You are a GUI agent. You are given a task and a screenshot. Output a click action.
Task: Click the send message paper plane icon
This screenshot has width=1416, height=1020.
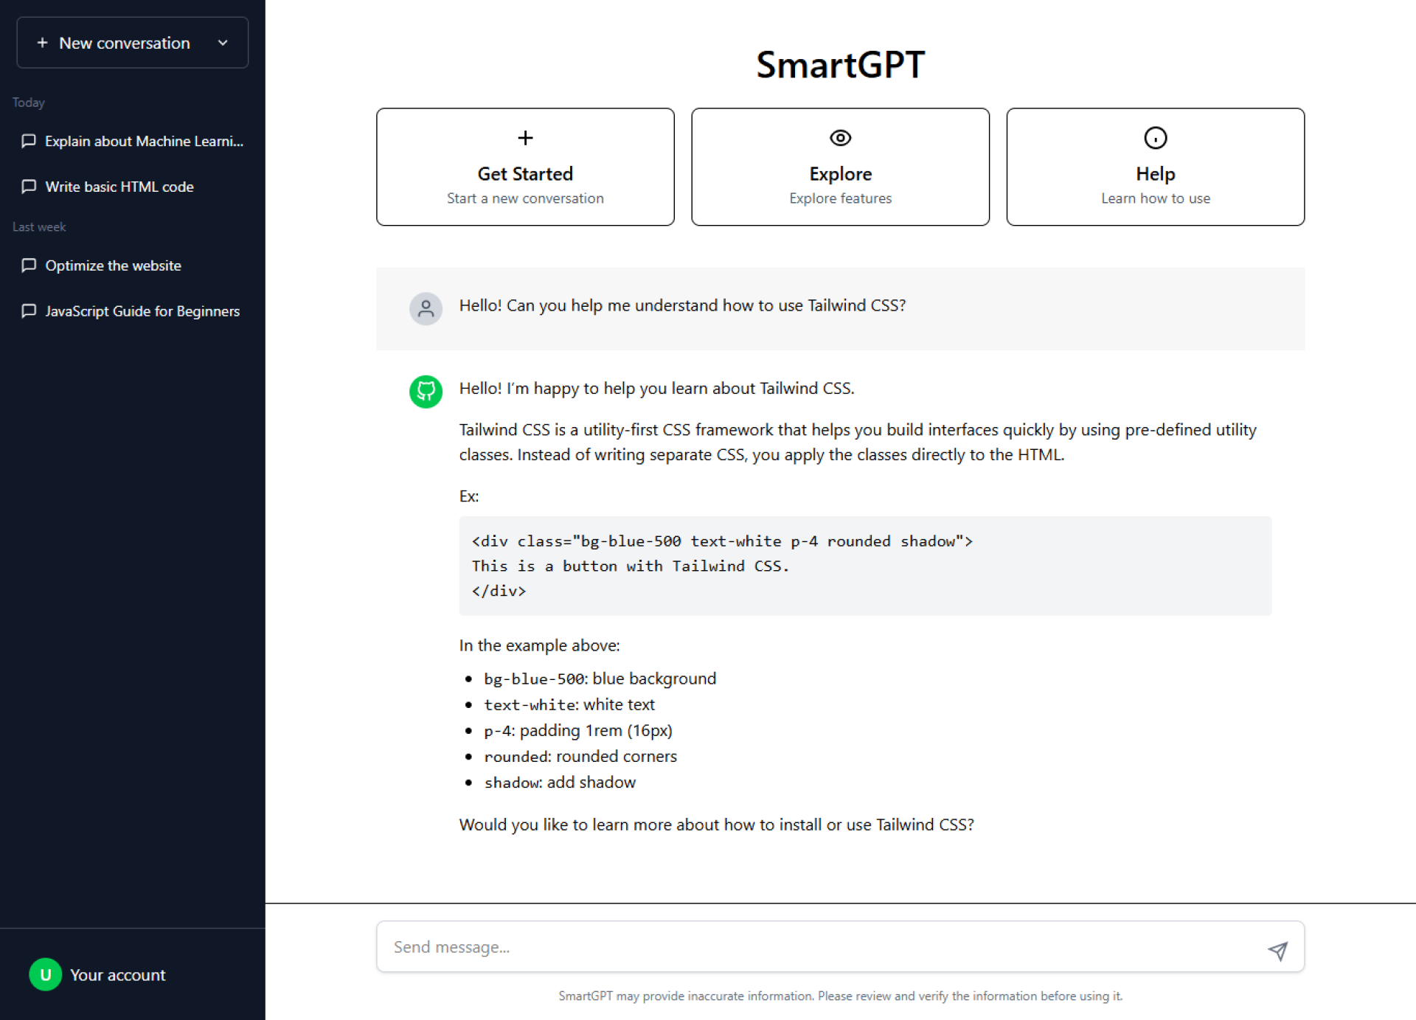[1277, 951]
